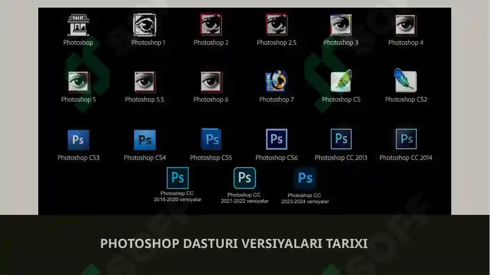Select the "Photoshop 5" caption text

pos(79,100)
